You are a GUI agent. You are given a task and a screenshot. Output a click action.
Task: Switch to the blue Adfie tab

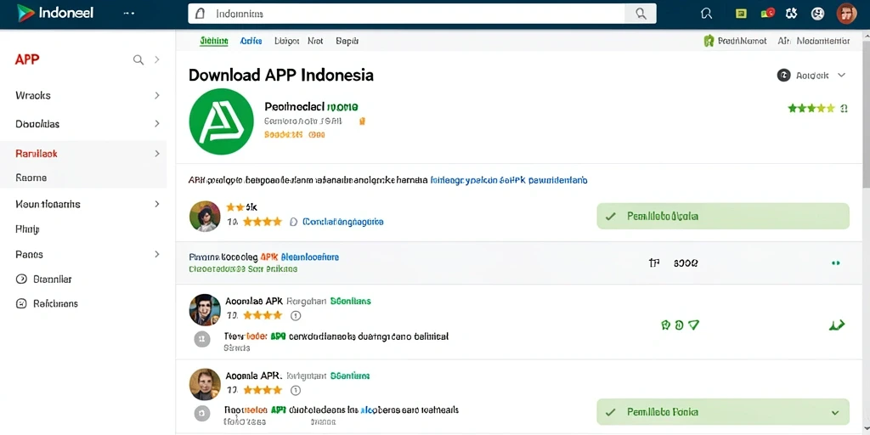tap(251, 41)
